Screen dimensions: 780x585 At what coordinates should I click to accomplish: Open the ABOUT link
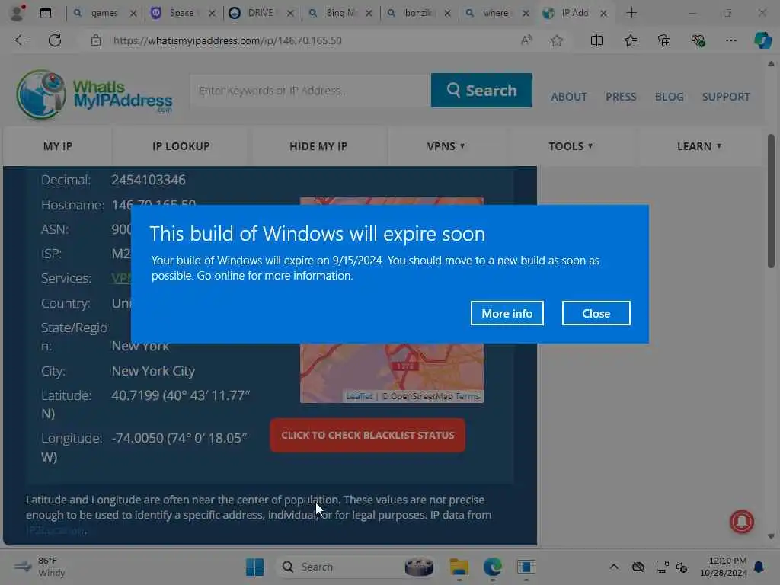pos(568,97)
